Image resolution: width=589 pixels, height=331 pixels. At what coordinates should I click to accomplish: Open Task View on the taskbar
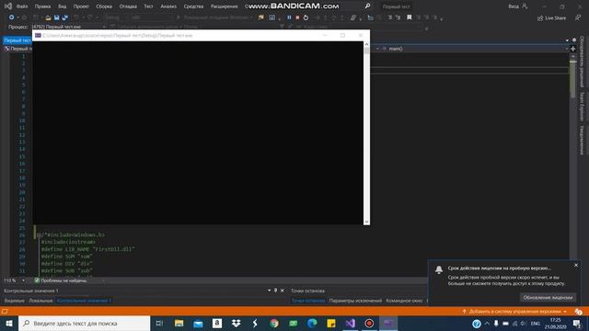pyautogui.click(x=159, y=323)
